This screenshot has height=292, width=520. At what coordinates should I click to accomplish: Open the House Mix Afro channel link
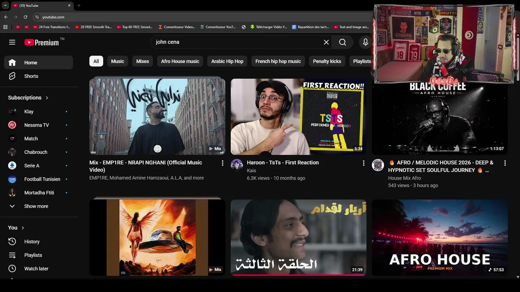(x=405, y=178)
